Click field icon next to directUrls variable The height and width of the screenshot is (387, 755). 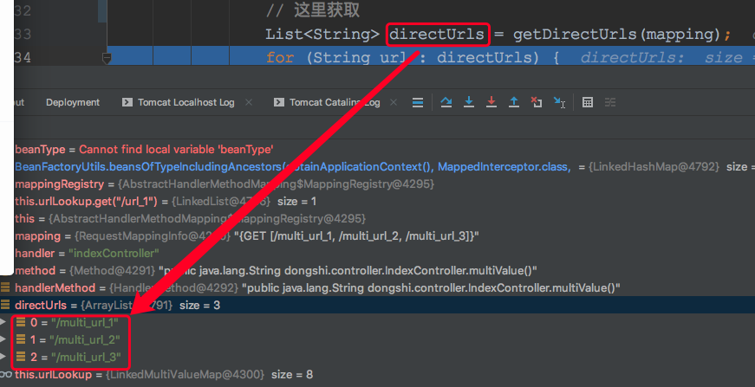pyautogui.click(x=5, y=305)
